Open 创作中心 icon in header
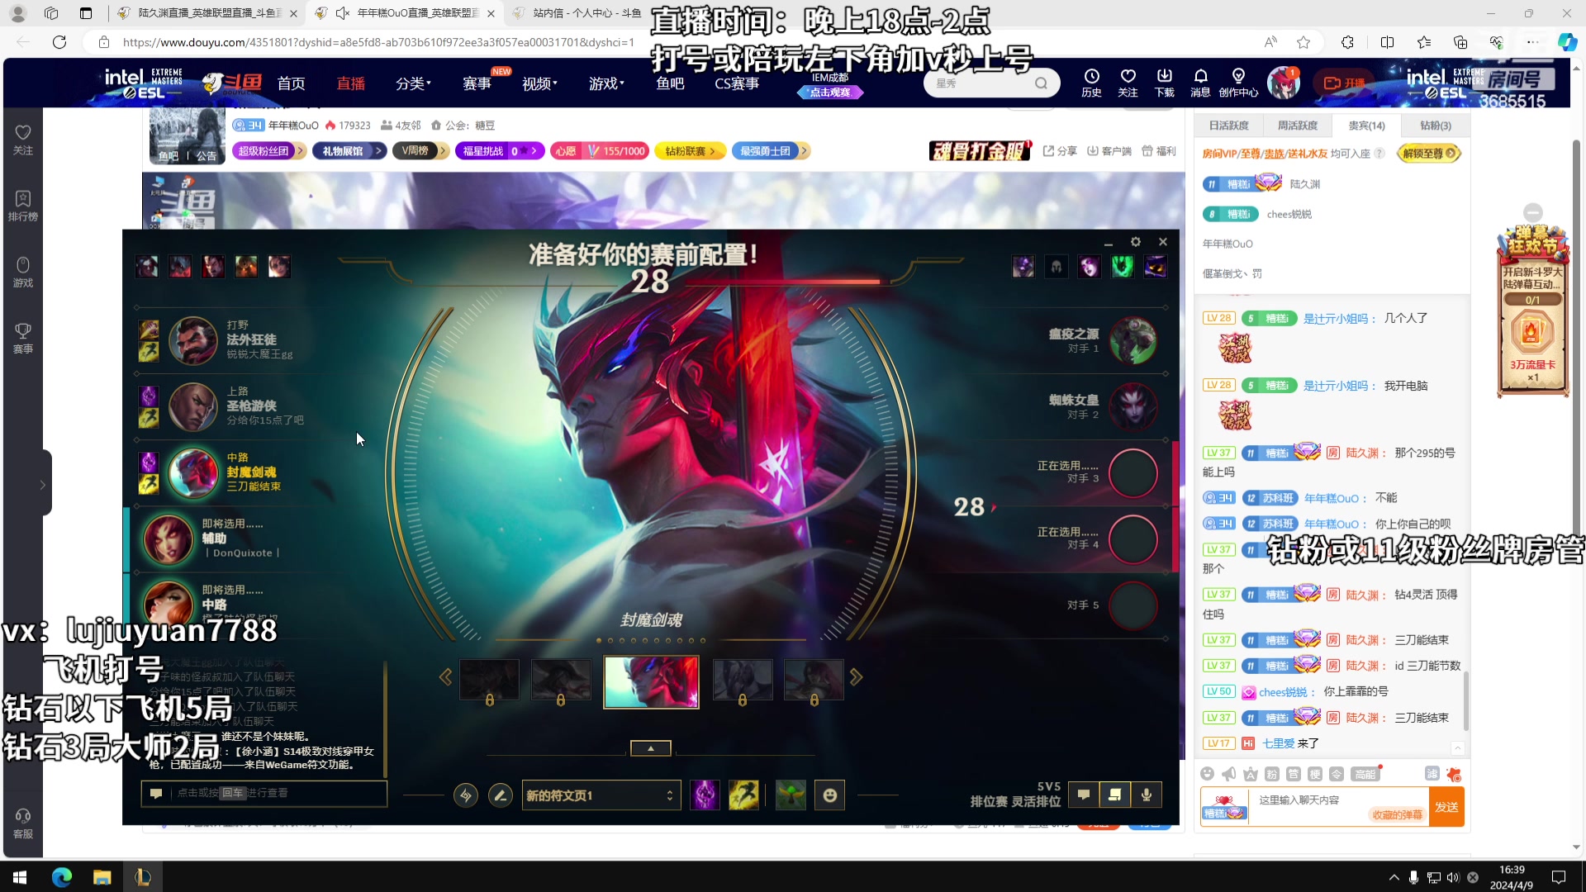This screenshot has width=1586, height=892. (1238, 83)
